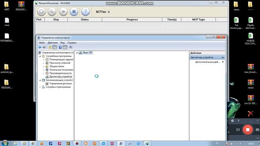Select Иван-ПК computer node
The width and height of the screenshot is (260, 146).
pos(87,53)
